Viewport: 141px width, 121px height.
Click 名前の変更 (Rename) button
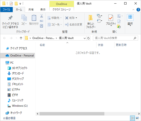(74, 25)
